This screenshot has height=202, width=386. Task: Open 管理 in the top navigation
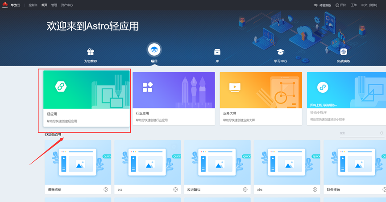pos(54,5)
